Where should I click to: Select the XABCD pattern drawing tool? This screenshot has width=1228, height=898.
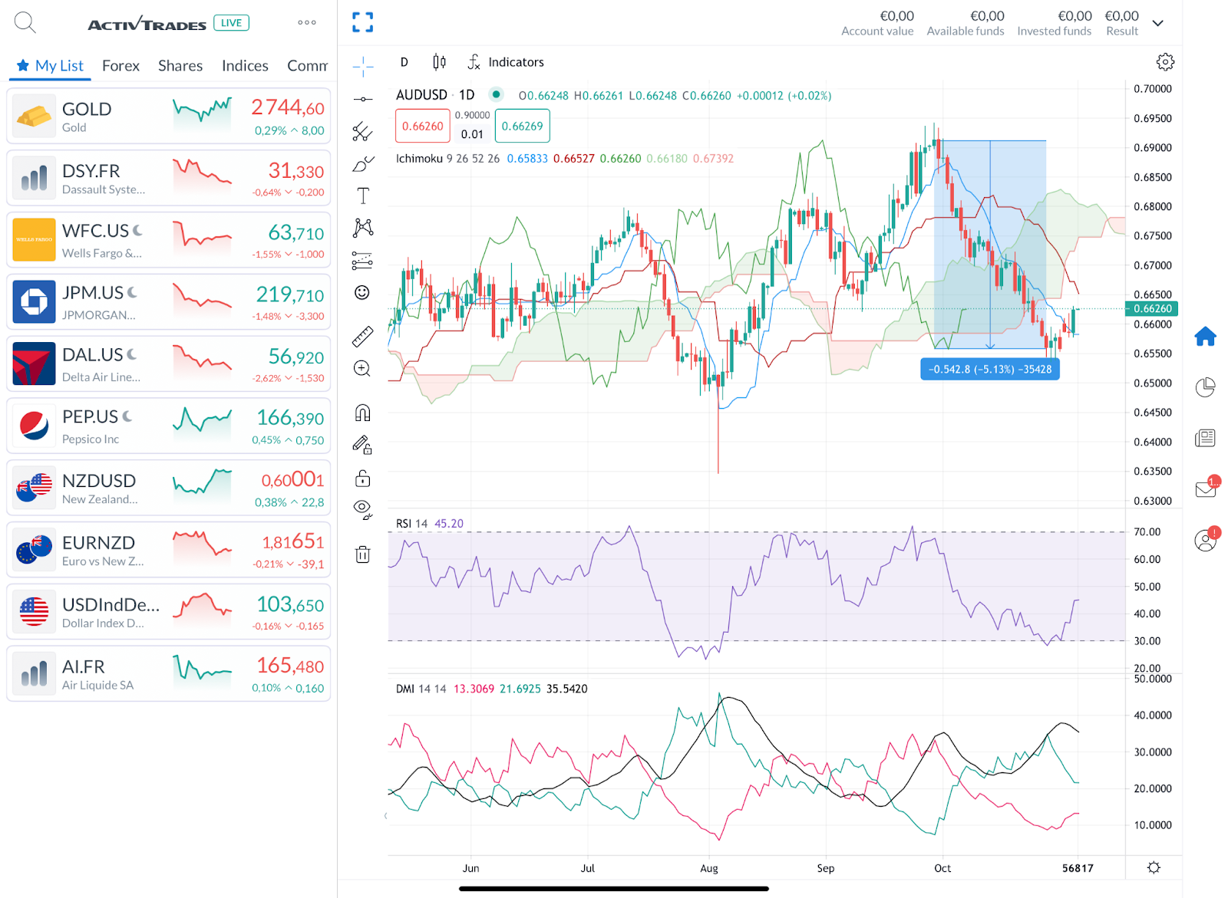361,227
